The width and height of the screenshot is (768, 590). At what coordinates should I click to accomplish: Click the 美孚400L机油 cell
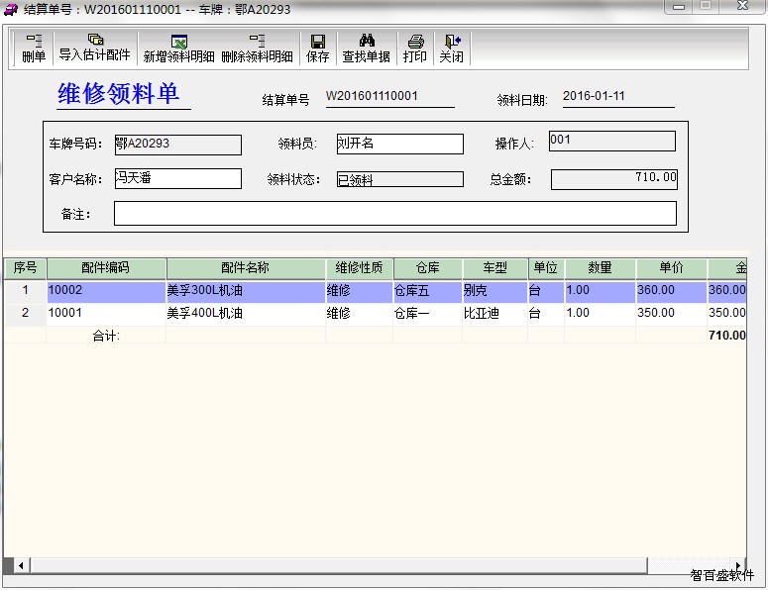pos(246,313)
